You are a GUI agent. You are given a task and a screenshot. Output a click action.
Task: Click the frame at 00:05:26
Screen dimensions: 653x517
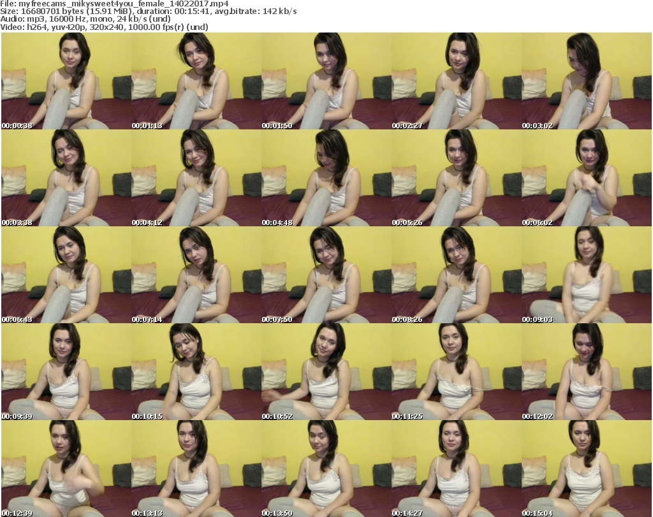[457, 178]
